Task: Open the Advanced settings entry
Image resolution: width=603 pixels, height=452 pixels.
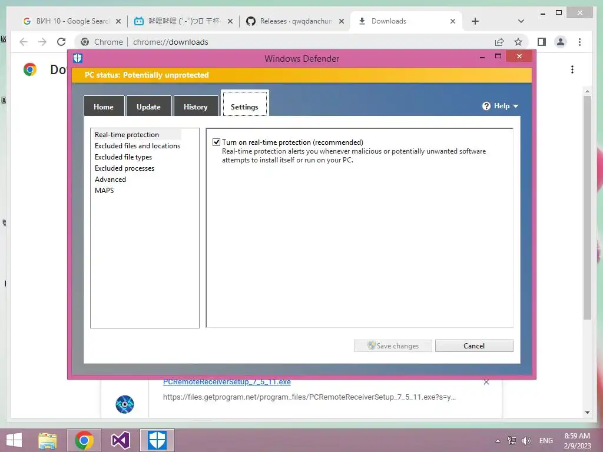Action: (110, 179)
